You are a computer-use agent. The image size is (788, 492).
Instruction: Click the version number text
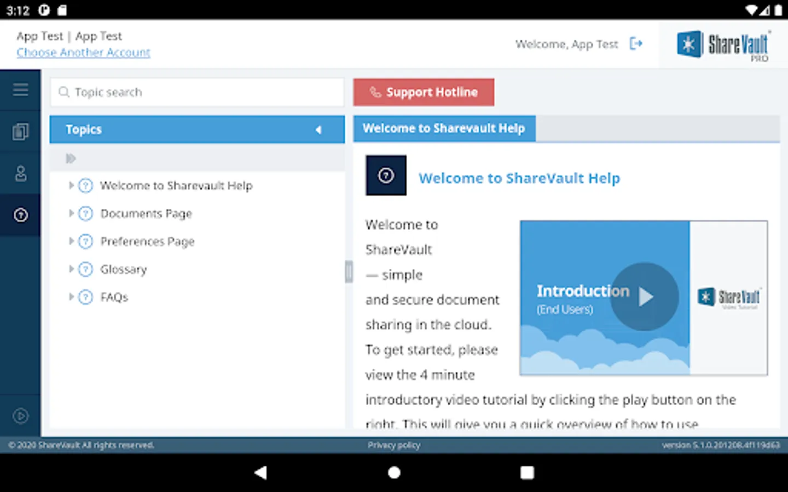[x=721, y=445]
